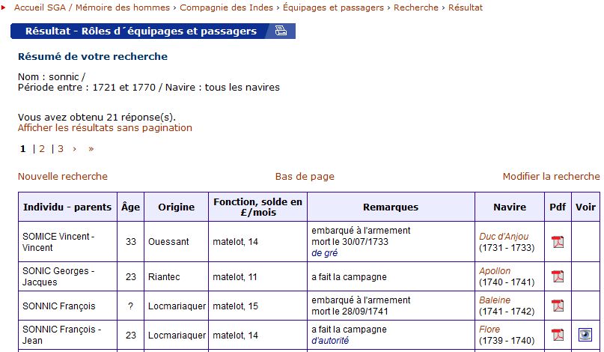604x352 pixels.
Task: Open the Apollon ship link
Action: (x=495, y=271)
